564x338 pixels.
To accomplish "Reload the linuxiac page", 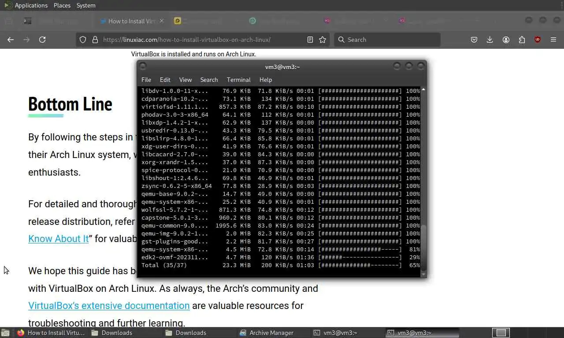I will (x=42, y=40).
